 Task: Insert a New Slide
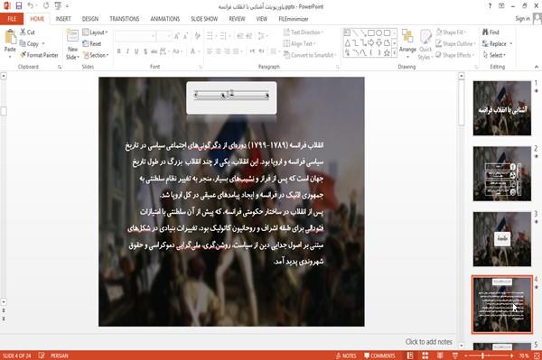point(72,44)
